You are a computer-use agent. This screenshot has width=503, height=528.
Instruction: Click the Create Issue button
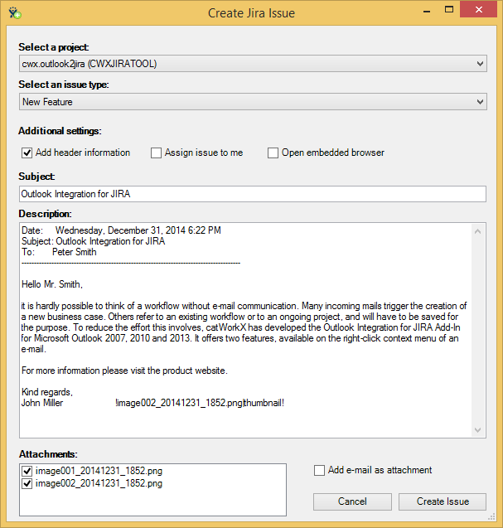[443, 501]
